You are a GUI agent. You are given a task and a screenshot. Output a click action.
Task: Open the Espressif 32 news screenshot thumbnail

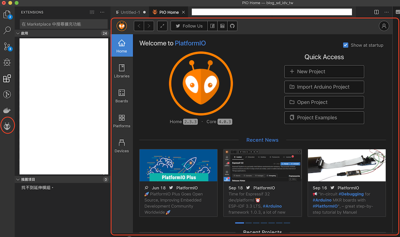[x=262, y=165]
